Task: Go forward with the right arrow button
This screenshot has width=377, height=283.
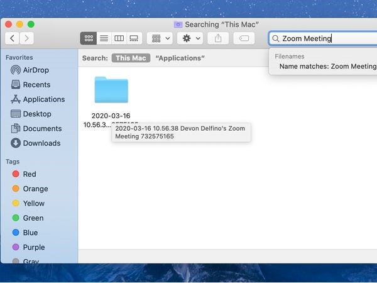Action: click(26, 38)
